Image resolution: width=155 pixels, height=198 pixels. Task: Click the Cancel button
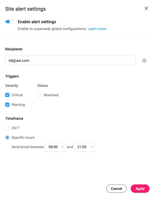pyautogui.click(x=116, y=189)
